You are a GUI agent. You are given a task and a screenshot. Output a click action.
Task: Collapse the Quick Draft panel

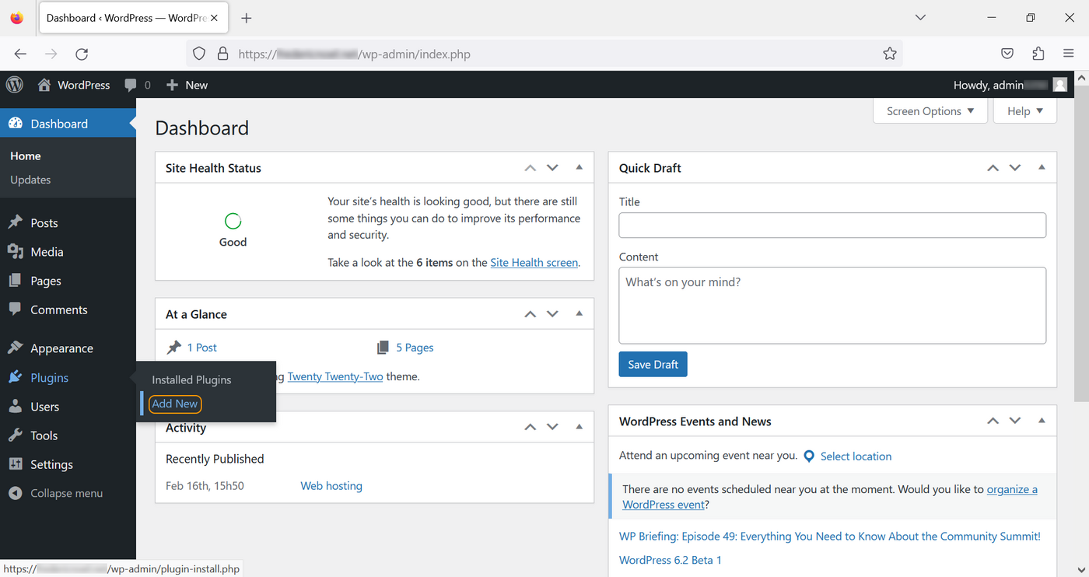pos(1042,167)
